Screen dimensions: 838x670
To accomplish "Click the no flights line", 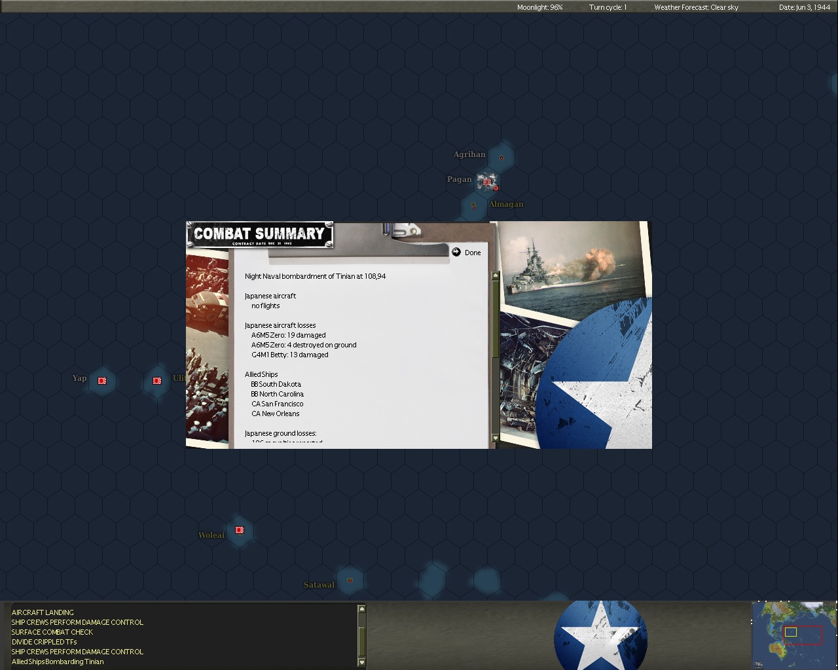I will tap(266, 306).
